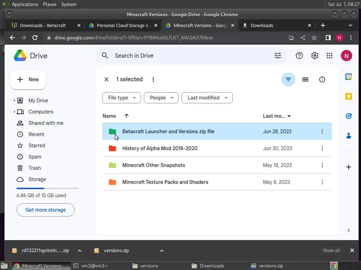Expand Computers tree arrow
The image size is (361, 270).
(x=14, y=112)
